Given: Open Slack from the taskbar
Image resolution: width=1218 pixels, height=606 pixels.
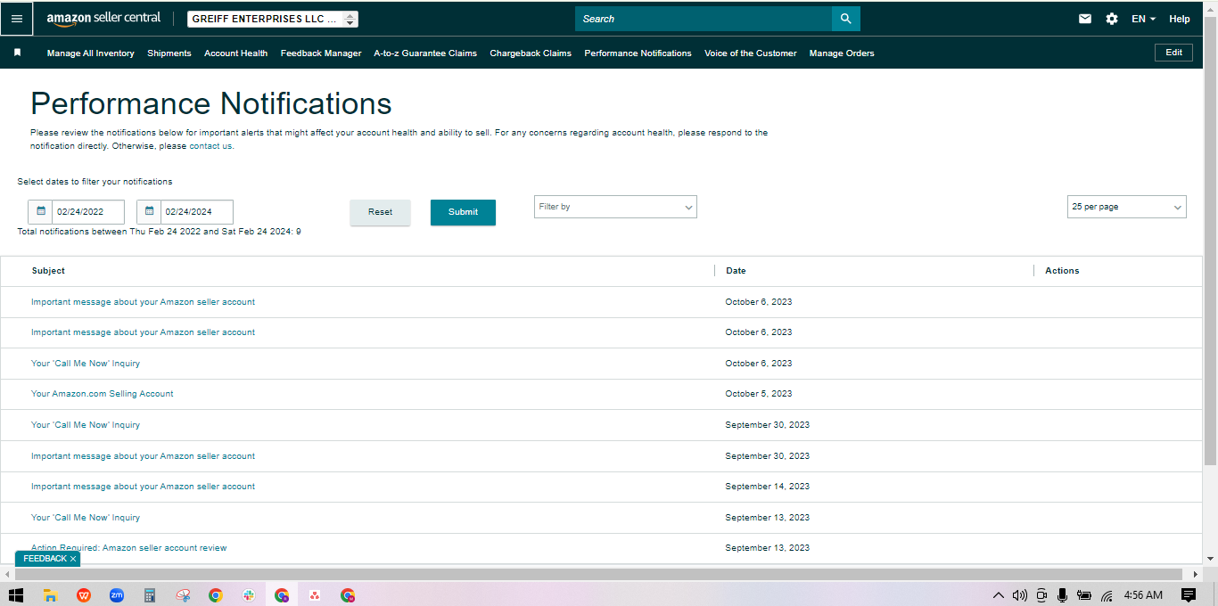Looking at the screenshot, I should coord(249,595).
